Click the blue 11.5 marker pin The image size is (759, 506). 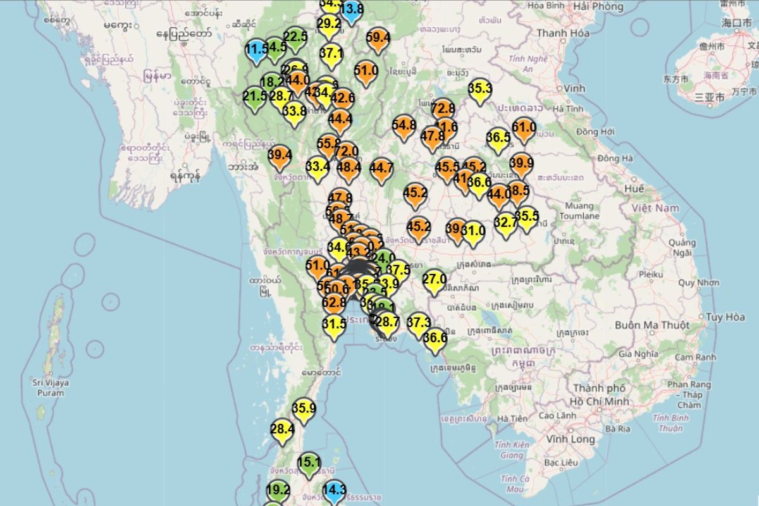(x=256, y=52)
